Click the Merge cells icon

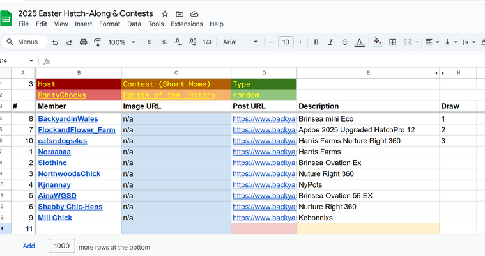408,42
